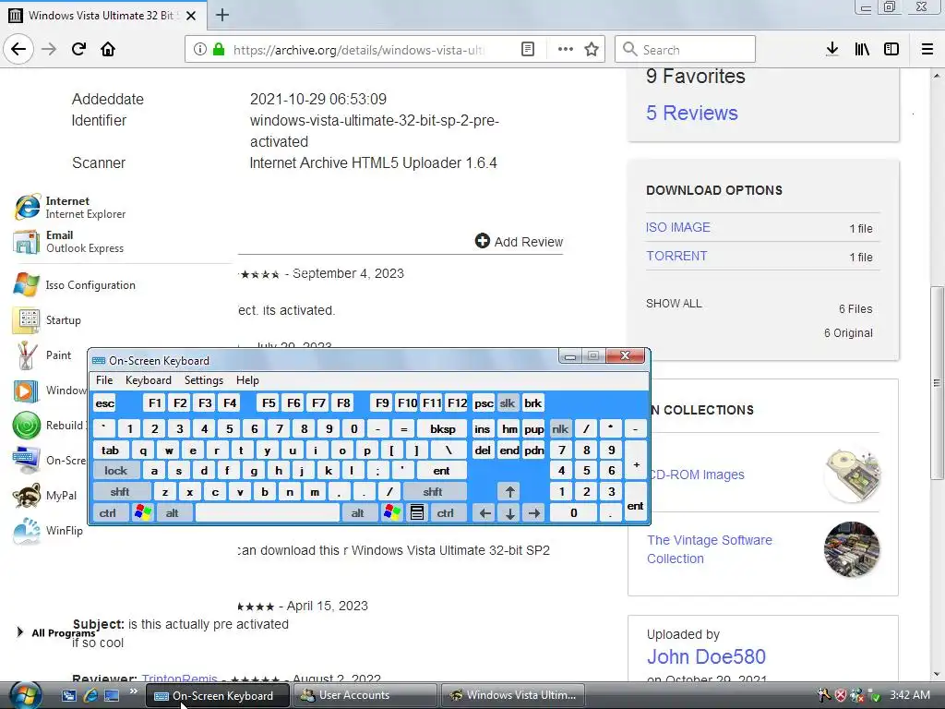Click the CD-ROM Images thumbnail
This screenshot has height=709, width=945.
[x=852, y=475]
